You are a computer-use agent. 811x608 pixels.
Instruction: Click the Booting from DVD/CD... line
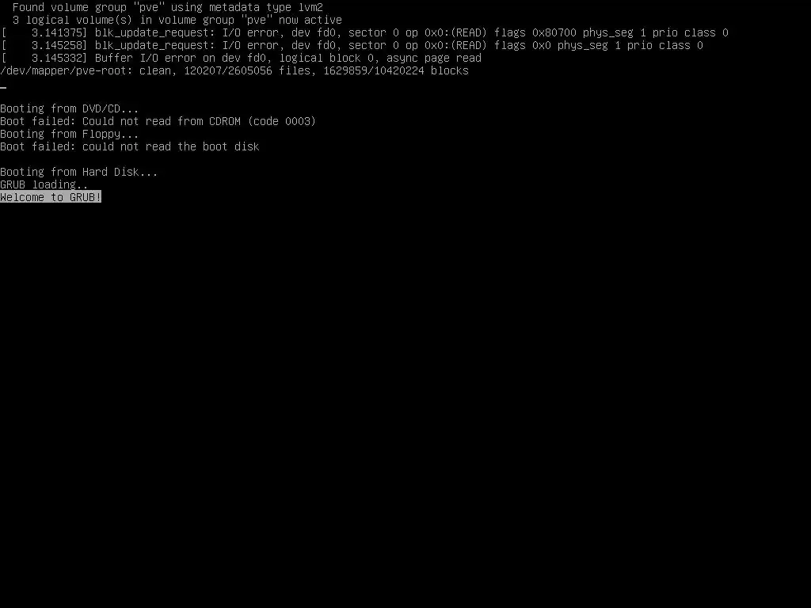70,108
